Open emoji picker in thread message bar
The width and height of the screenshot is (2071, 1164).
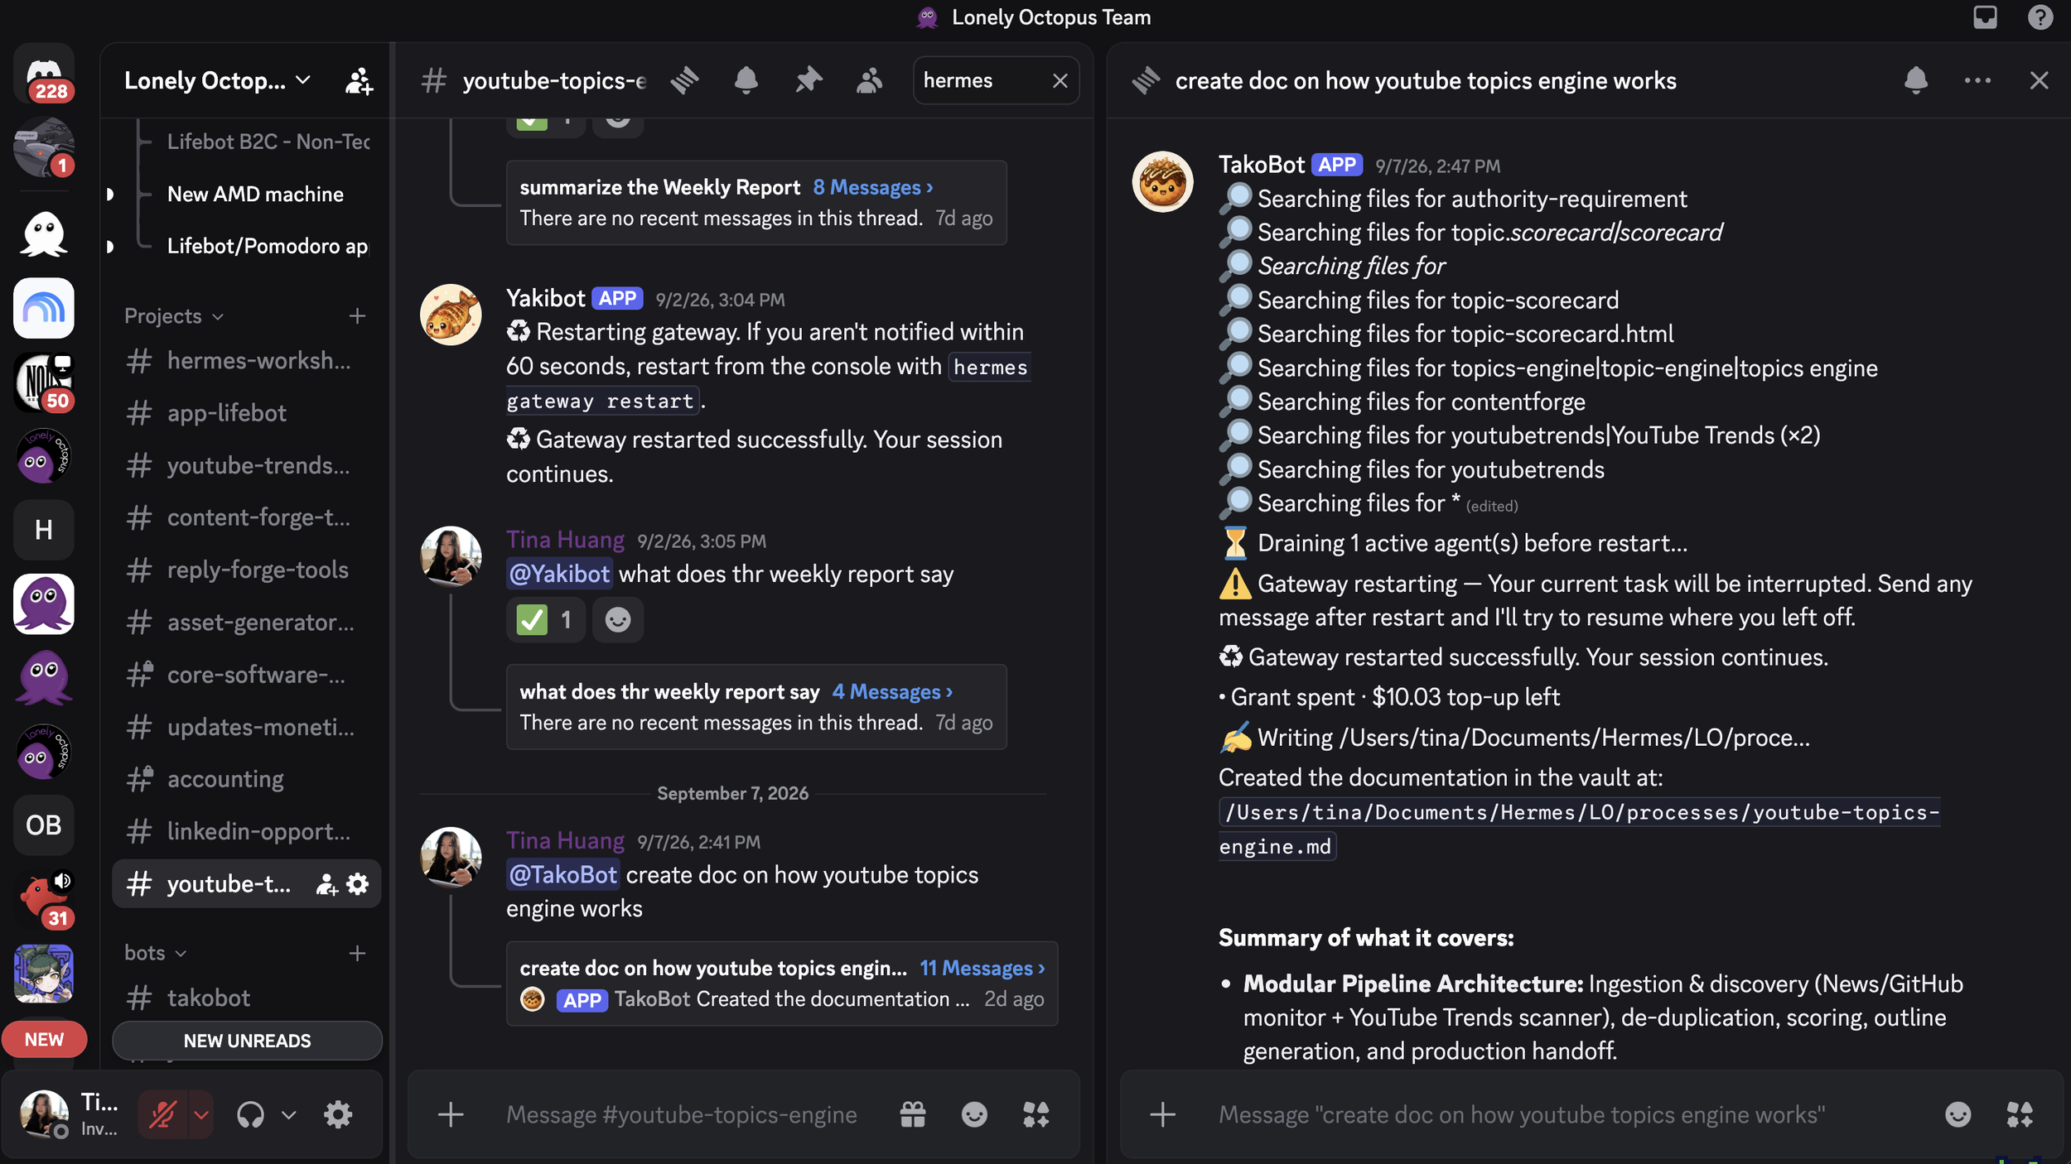tap(1958, 1115)
